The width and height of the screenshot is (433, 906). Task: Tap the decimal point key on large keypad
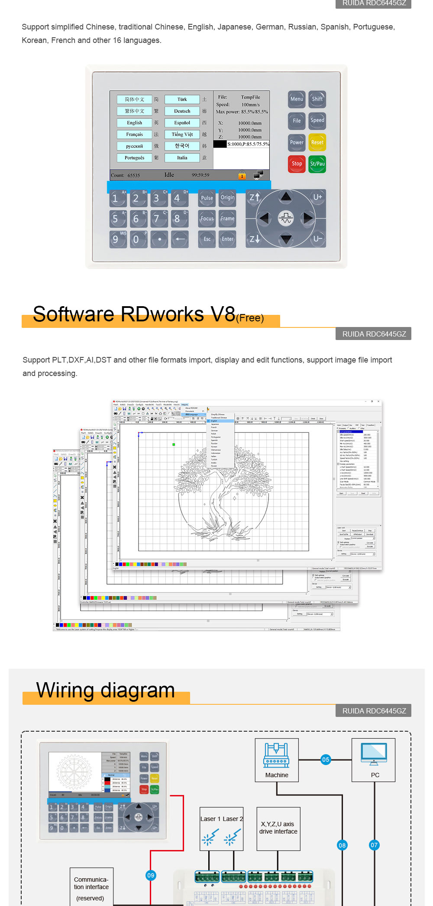coord(159,239)
